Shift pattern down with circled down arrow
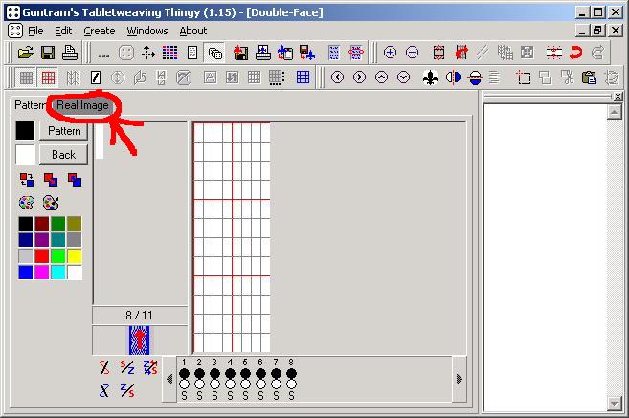The width and height of the screenshot is (629, 418). point(404,77)
